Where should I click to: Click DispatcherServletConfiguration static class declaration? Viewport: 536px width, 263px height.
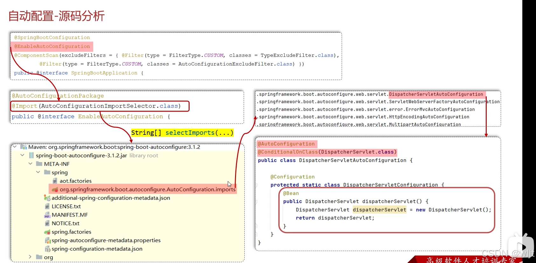[357, 185]
